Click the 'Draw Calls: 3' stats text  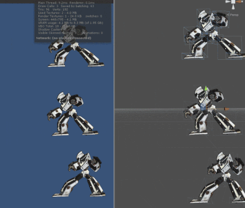click(48, 6)
